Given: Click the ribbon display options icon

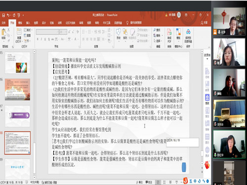Looking at the screenshot, I should pos(186,15).
